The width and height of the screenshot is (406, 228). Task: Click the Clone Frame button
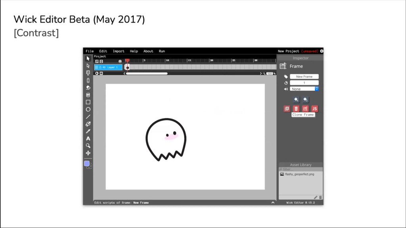[306, 108]
